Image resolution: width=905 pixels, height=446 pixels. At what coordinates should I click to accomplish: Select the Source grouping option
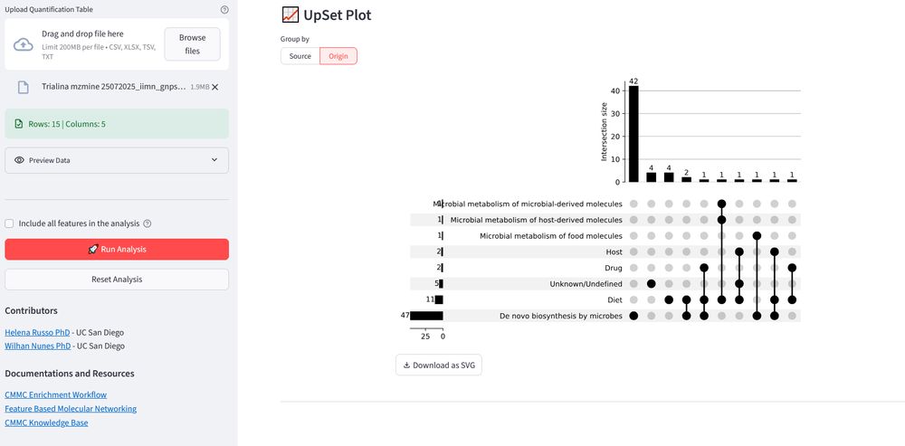click(300, 56)
